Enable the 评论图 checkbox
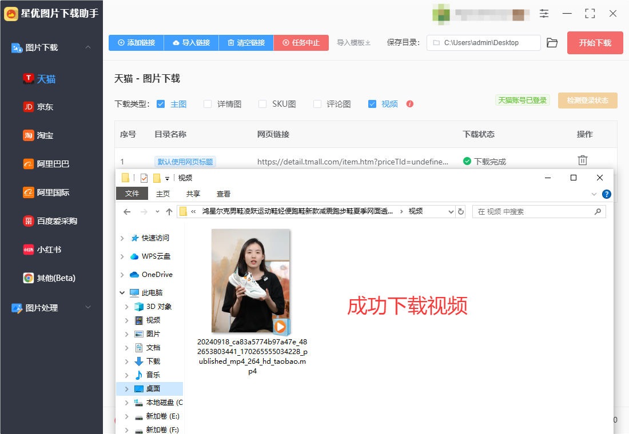This screenshot has width=629, height=434. coord(317,104)
